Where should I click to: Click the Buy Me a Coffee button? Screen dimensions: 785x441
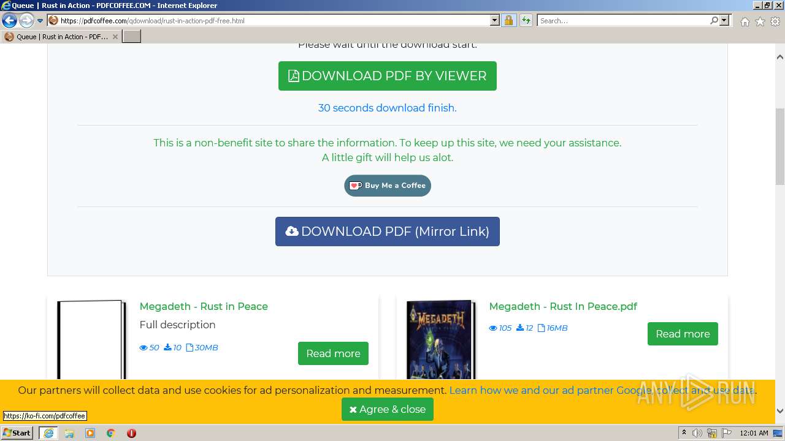click(x=388, y=186)
